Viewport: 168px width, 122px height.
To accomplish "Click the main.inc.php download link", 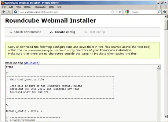I will [32, 63].
